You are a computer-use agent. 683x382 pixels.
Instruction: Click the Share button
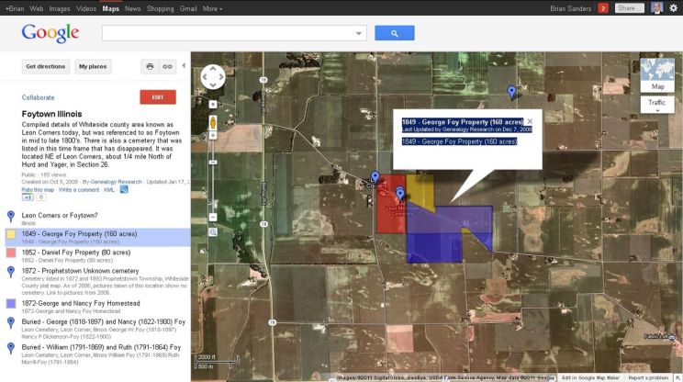coord(629,8)
